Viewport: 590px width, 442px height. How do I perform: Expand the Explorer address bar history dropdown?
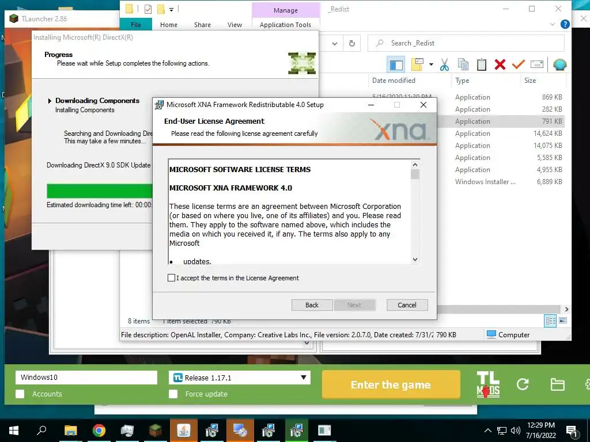[x=335, y=43]
